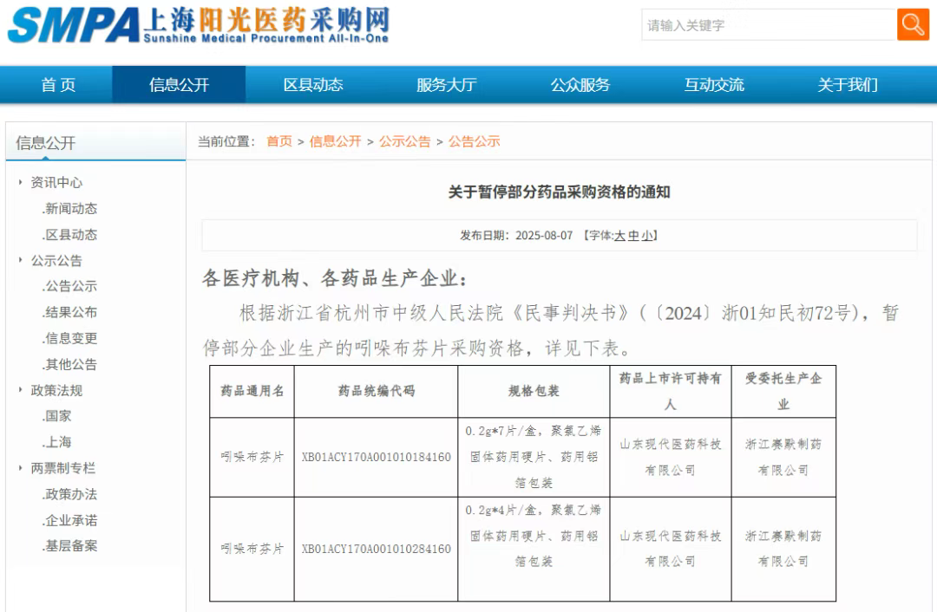The image size is (937, 612).
Task: Set font size to 中
Action: [x=632, y=236]
